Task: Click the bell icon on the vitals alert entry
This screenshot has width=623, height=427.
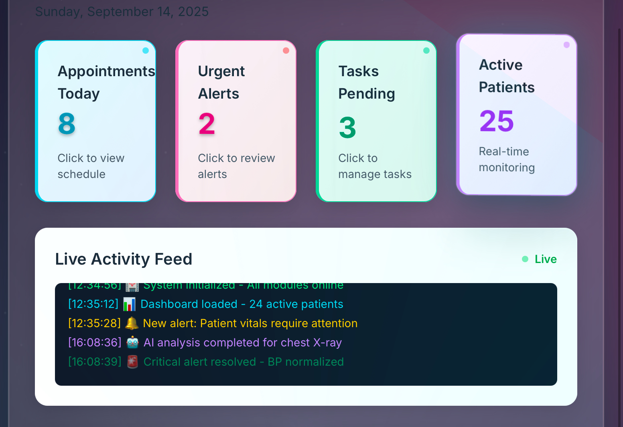Action: coord(132,323)
